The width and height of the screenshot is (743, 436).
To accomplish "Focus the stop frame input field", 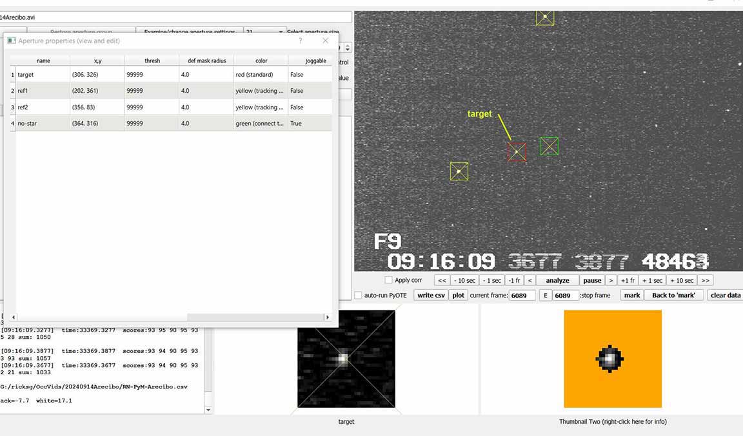I will pyautogui.click(x=566, y=296).
